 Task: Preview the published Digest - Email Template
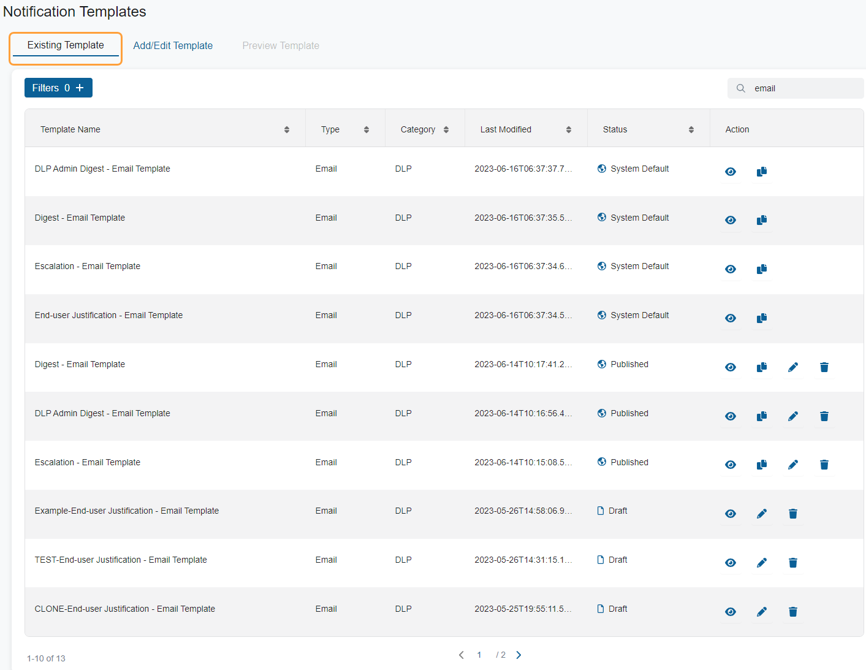[731, 367]
